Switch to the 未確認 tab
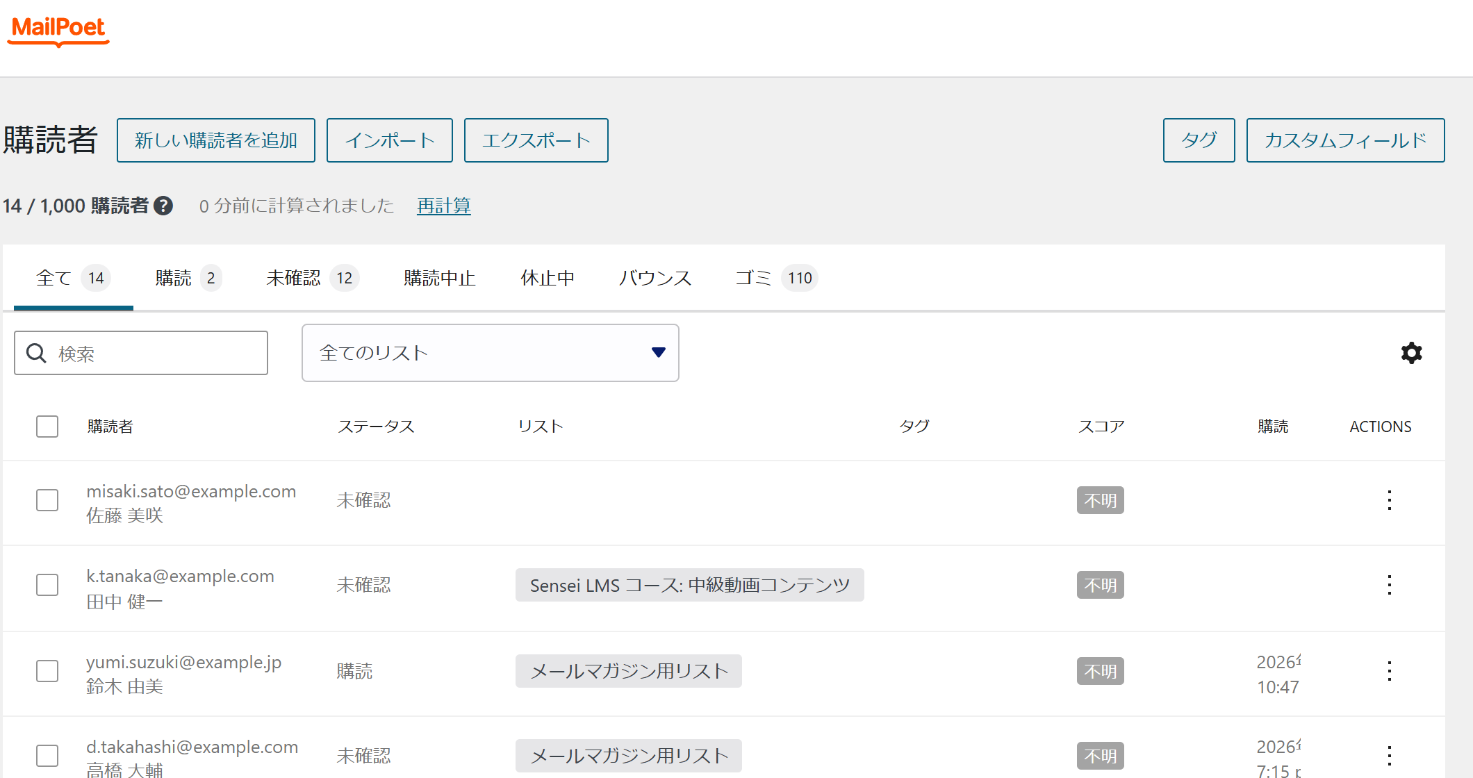The width and height of the screenshot is (1473, 778). [312, 278]
